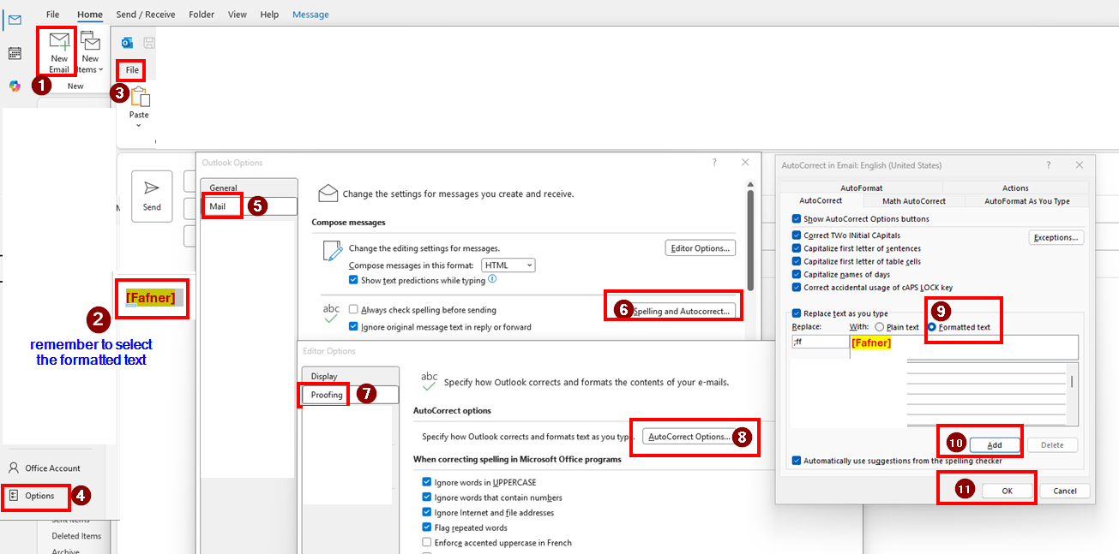1119x554 pixels.
Task: Click the Outlook logo in the message window
Action: tap(128, 43)
